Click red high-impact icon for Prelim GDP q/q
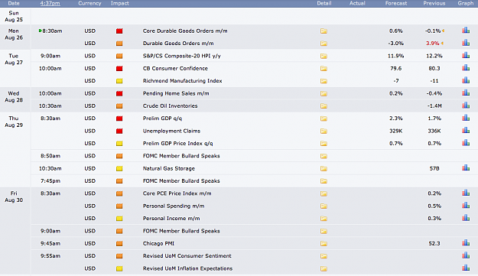The height and width of the screenshot is (276, 478). tap(119, 119)
